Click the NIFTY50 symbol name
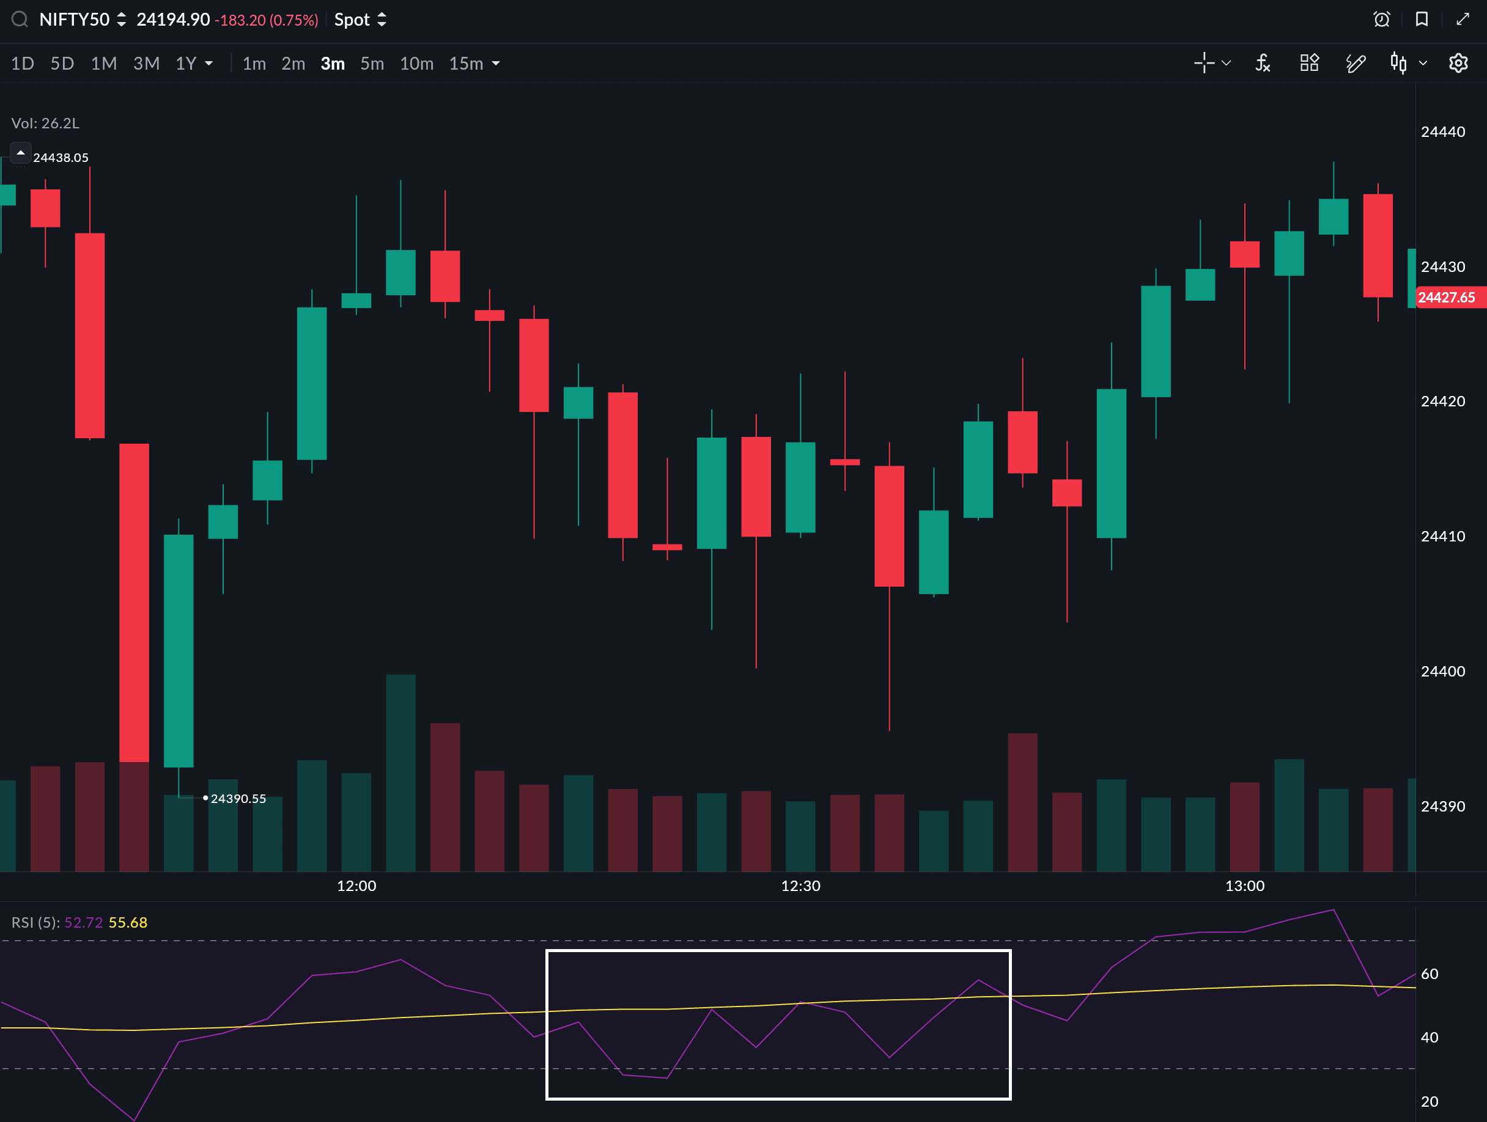The image size is (1487, 1122). tap(74, 20)
